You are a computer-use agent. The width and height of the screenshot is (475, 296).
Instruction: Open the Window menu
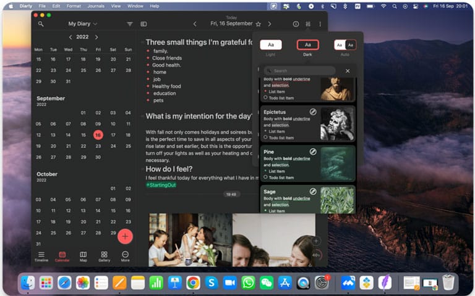tap(135, 6)
